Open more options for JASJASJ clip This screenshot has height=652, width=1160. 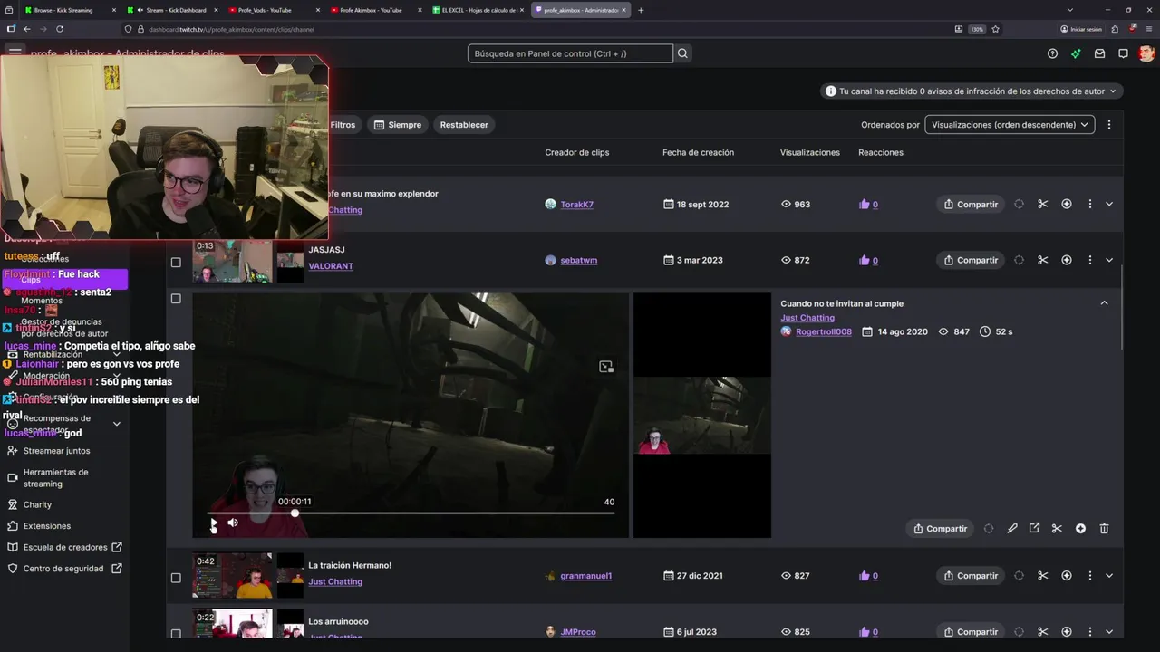point(1090,260)
